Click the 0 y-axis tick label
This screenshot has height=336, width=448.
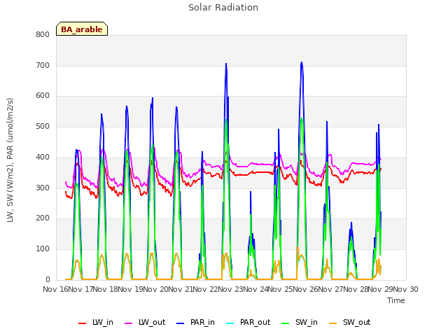(48, 279)
